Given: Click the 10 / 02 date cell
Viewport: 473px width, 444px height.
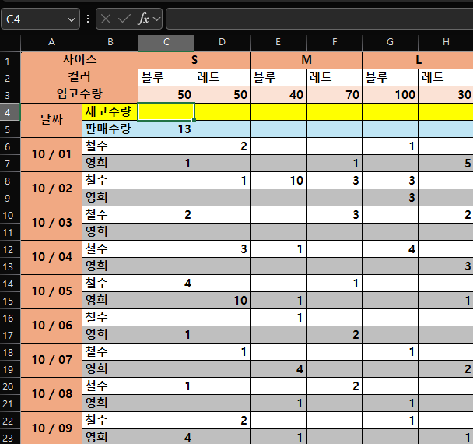Looking at the screenshot, I should [x=51, y=189].
